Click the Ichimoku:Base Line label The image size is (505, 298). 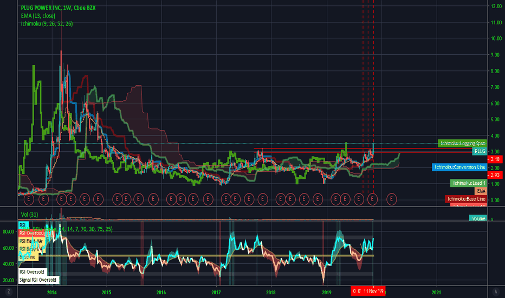[x=465, y=199]
